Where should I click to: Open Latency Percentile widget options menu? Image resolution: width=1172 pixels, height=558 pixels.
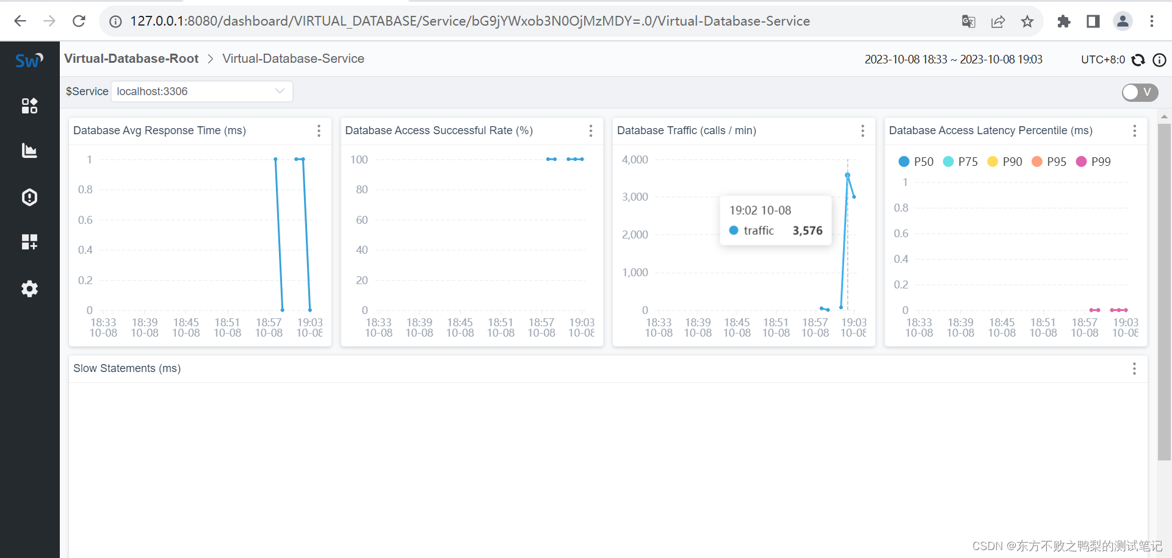click(x=1134, y=131)
